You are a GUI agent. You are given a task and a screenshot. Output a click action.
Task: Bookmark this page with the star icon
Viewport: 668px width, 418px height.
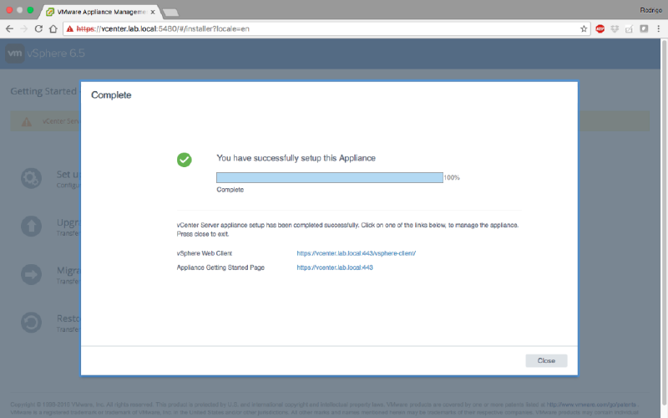[584, 28]
